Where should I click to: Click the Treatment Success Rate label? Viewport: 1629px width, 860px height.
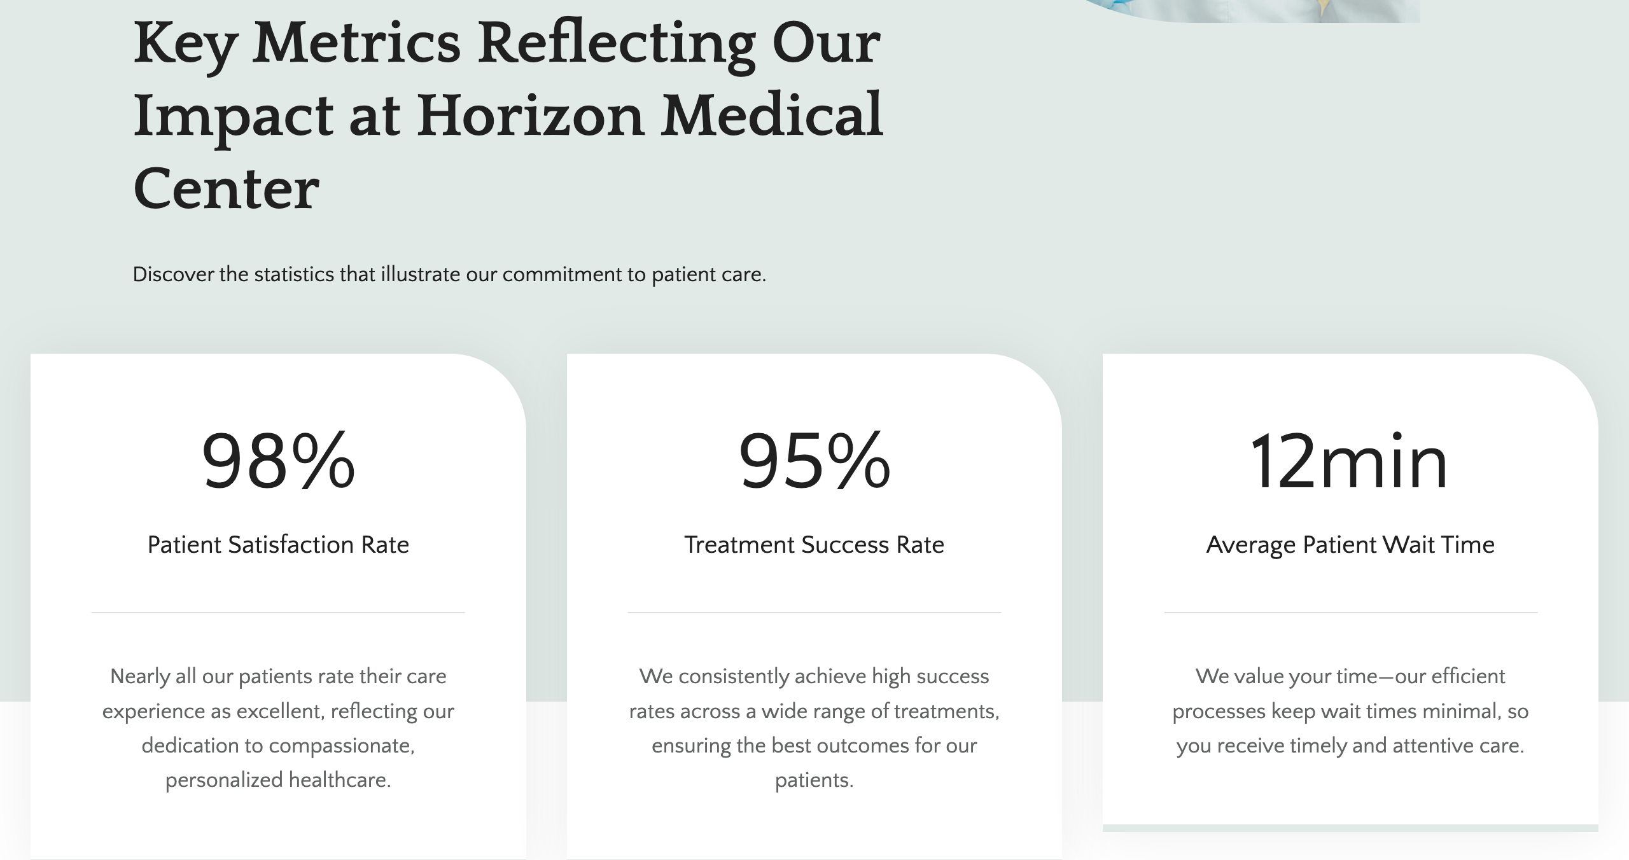tap(814, 545)
